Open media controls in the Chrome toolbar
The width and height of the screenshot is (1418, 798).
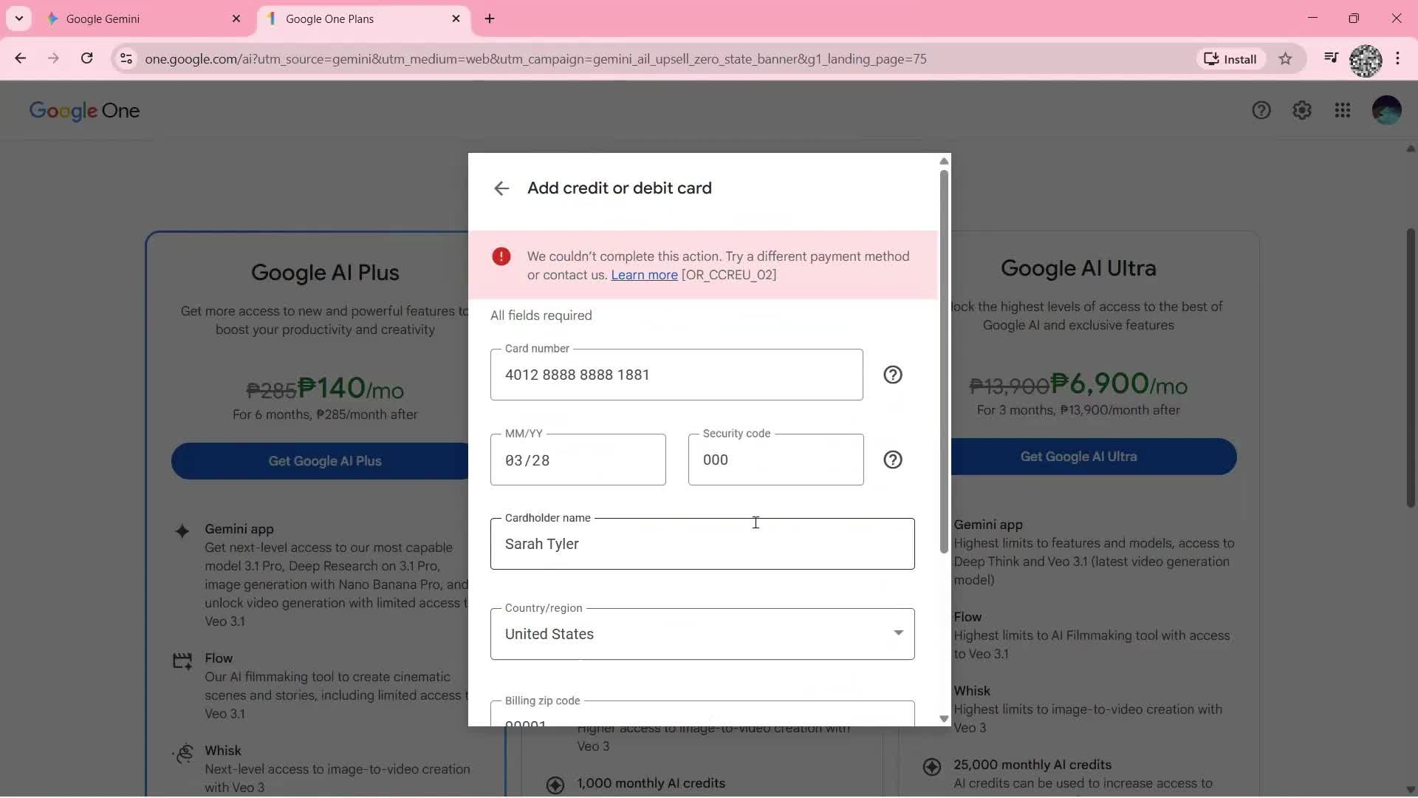click(1332, 58)
